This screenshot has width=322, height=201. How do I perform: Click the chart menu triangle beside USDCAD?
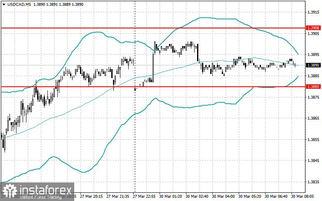(x=4, y=4)
